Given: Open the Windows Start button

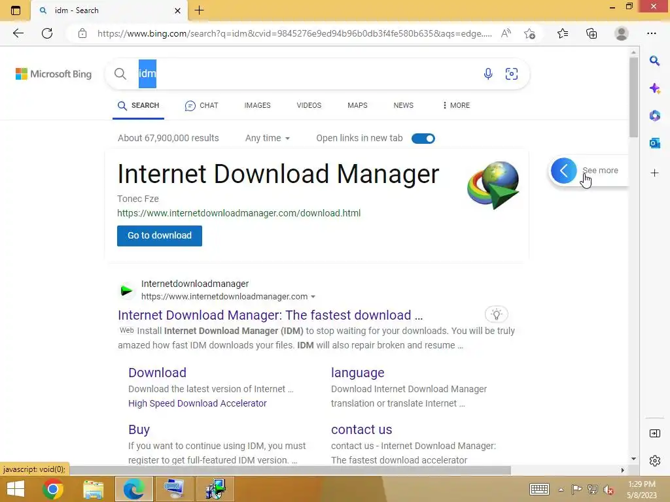Looking at the screenshot, I should click(x=16, y=489).
